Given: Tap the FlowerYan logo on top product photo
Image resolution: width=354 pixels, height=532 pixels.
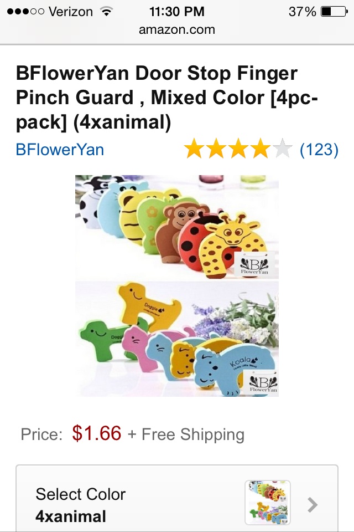Looking at the screenshot, I should click(254, 265).
